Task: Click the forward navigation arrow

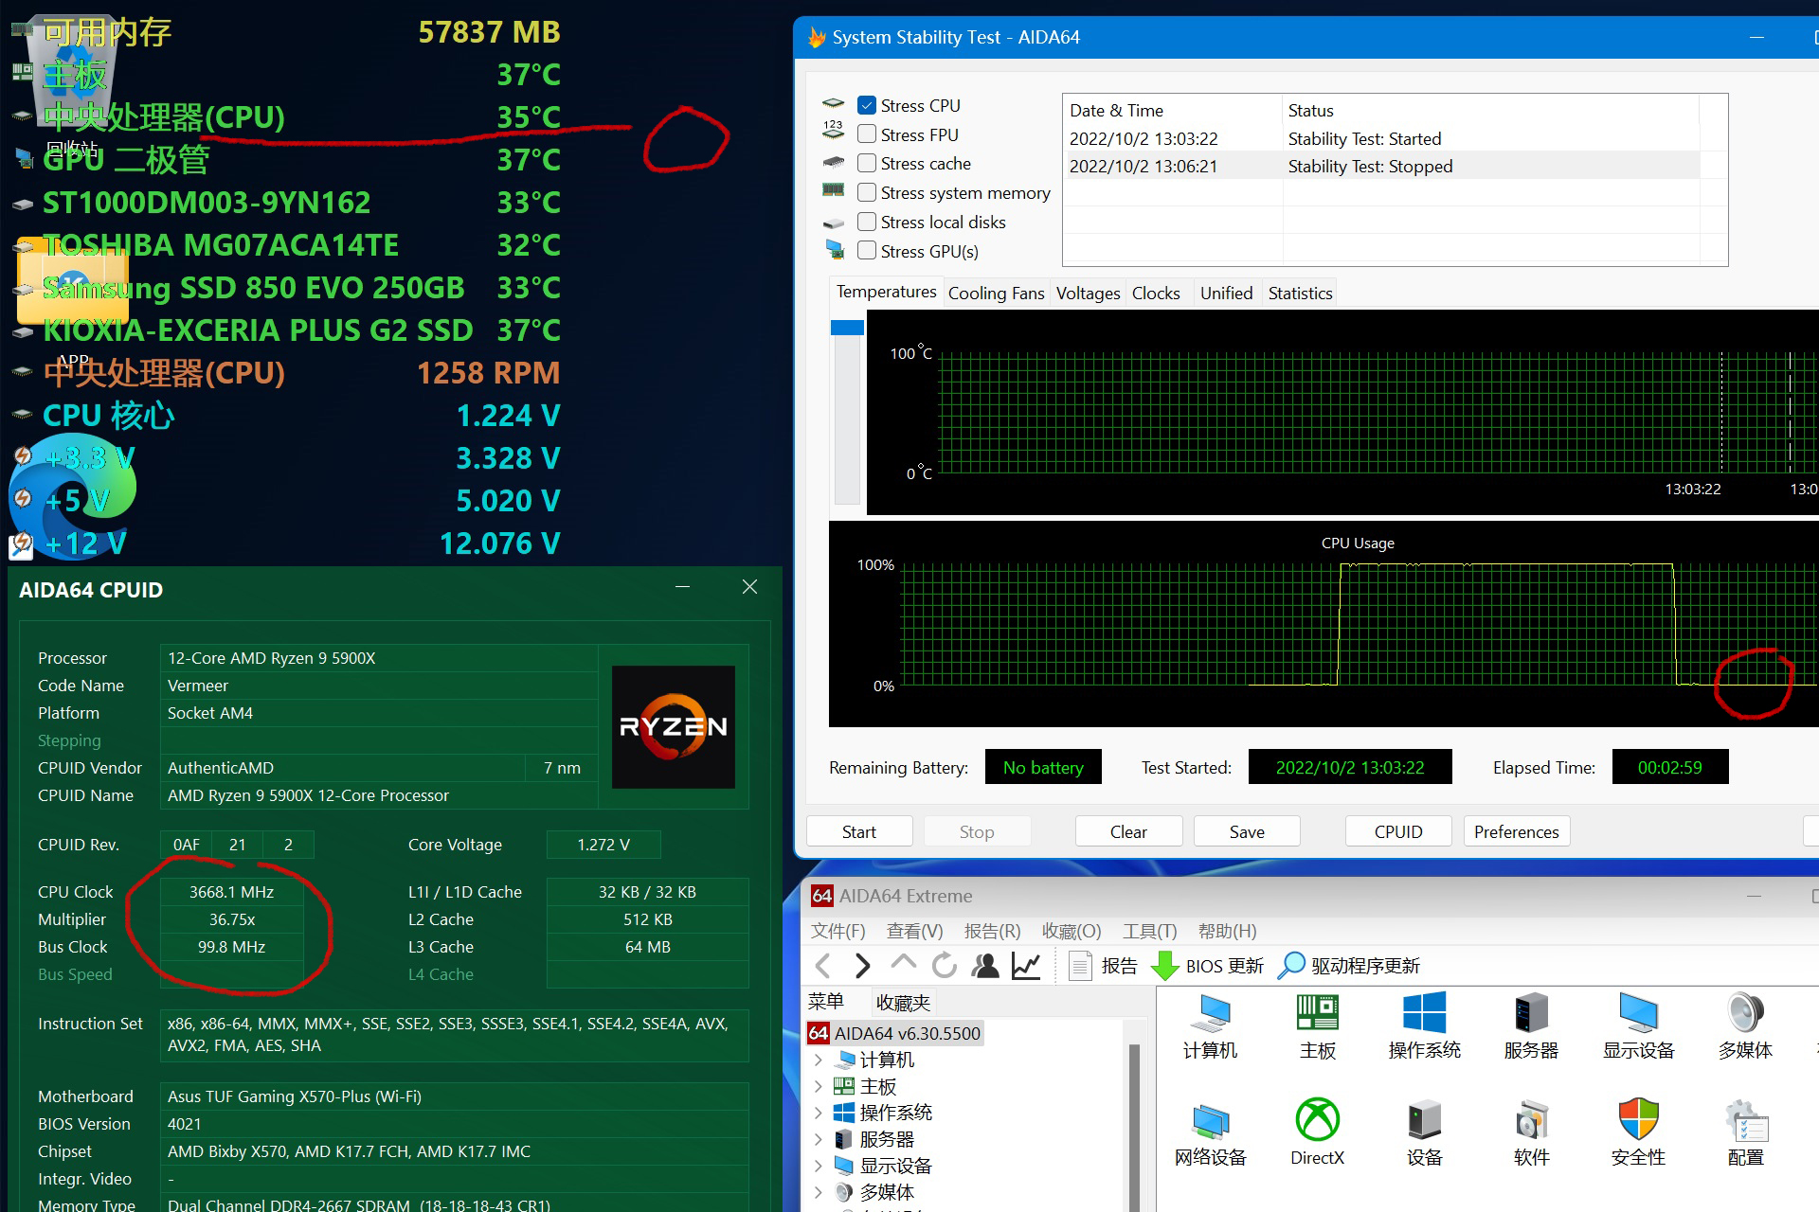Action: (x=862, y=966)
